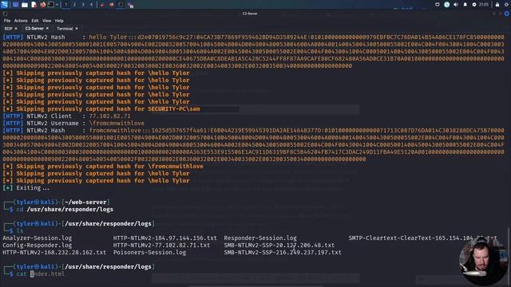This screenshot has height=287, width=511.
Task: Click the ls command line
Action: (20, 230)
